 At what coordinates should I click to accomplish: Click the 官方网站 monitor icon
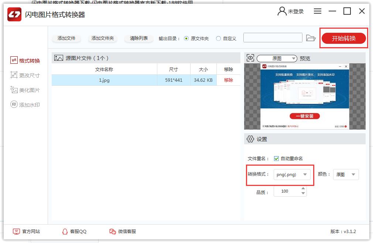click(16, 232)
